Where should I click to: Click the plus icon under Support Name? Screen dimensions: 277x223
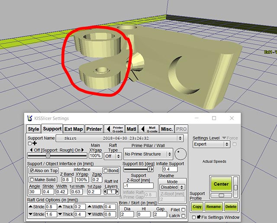pos(34,143)
